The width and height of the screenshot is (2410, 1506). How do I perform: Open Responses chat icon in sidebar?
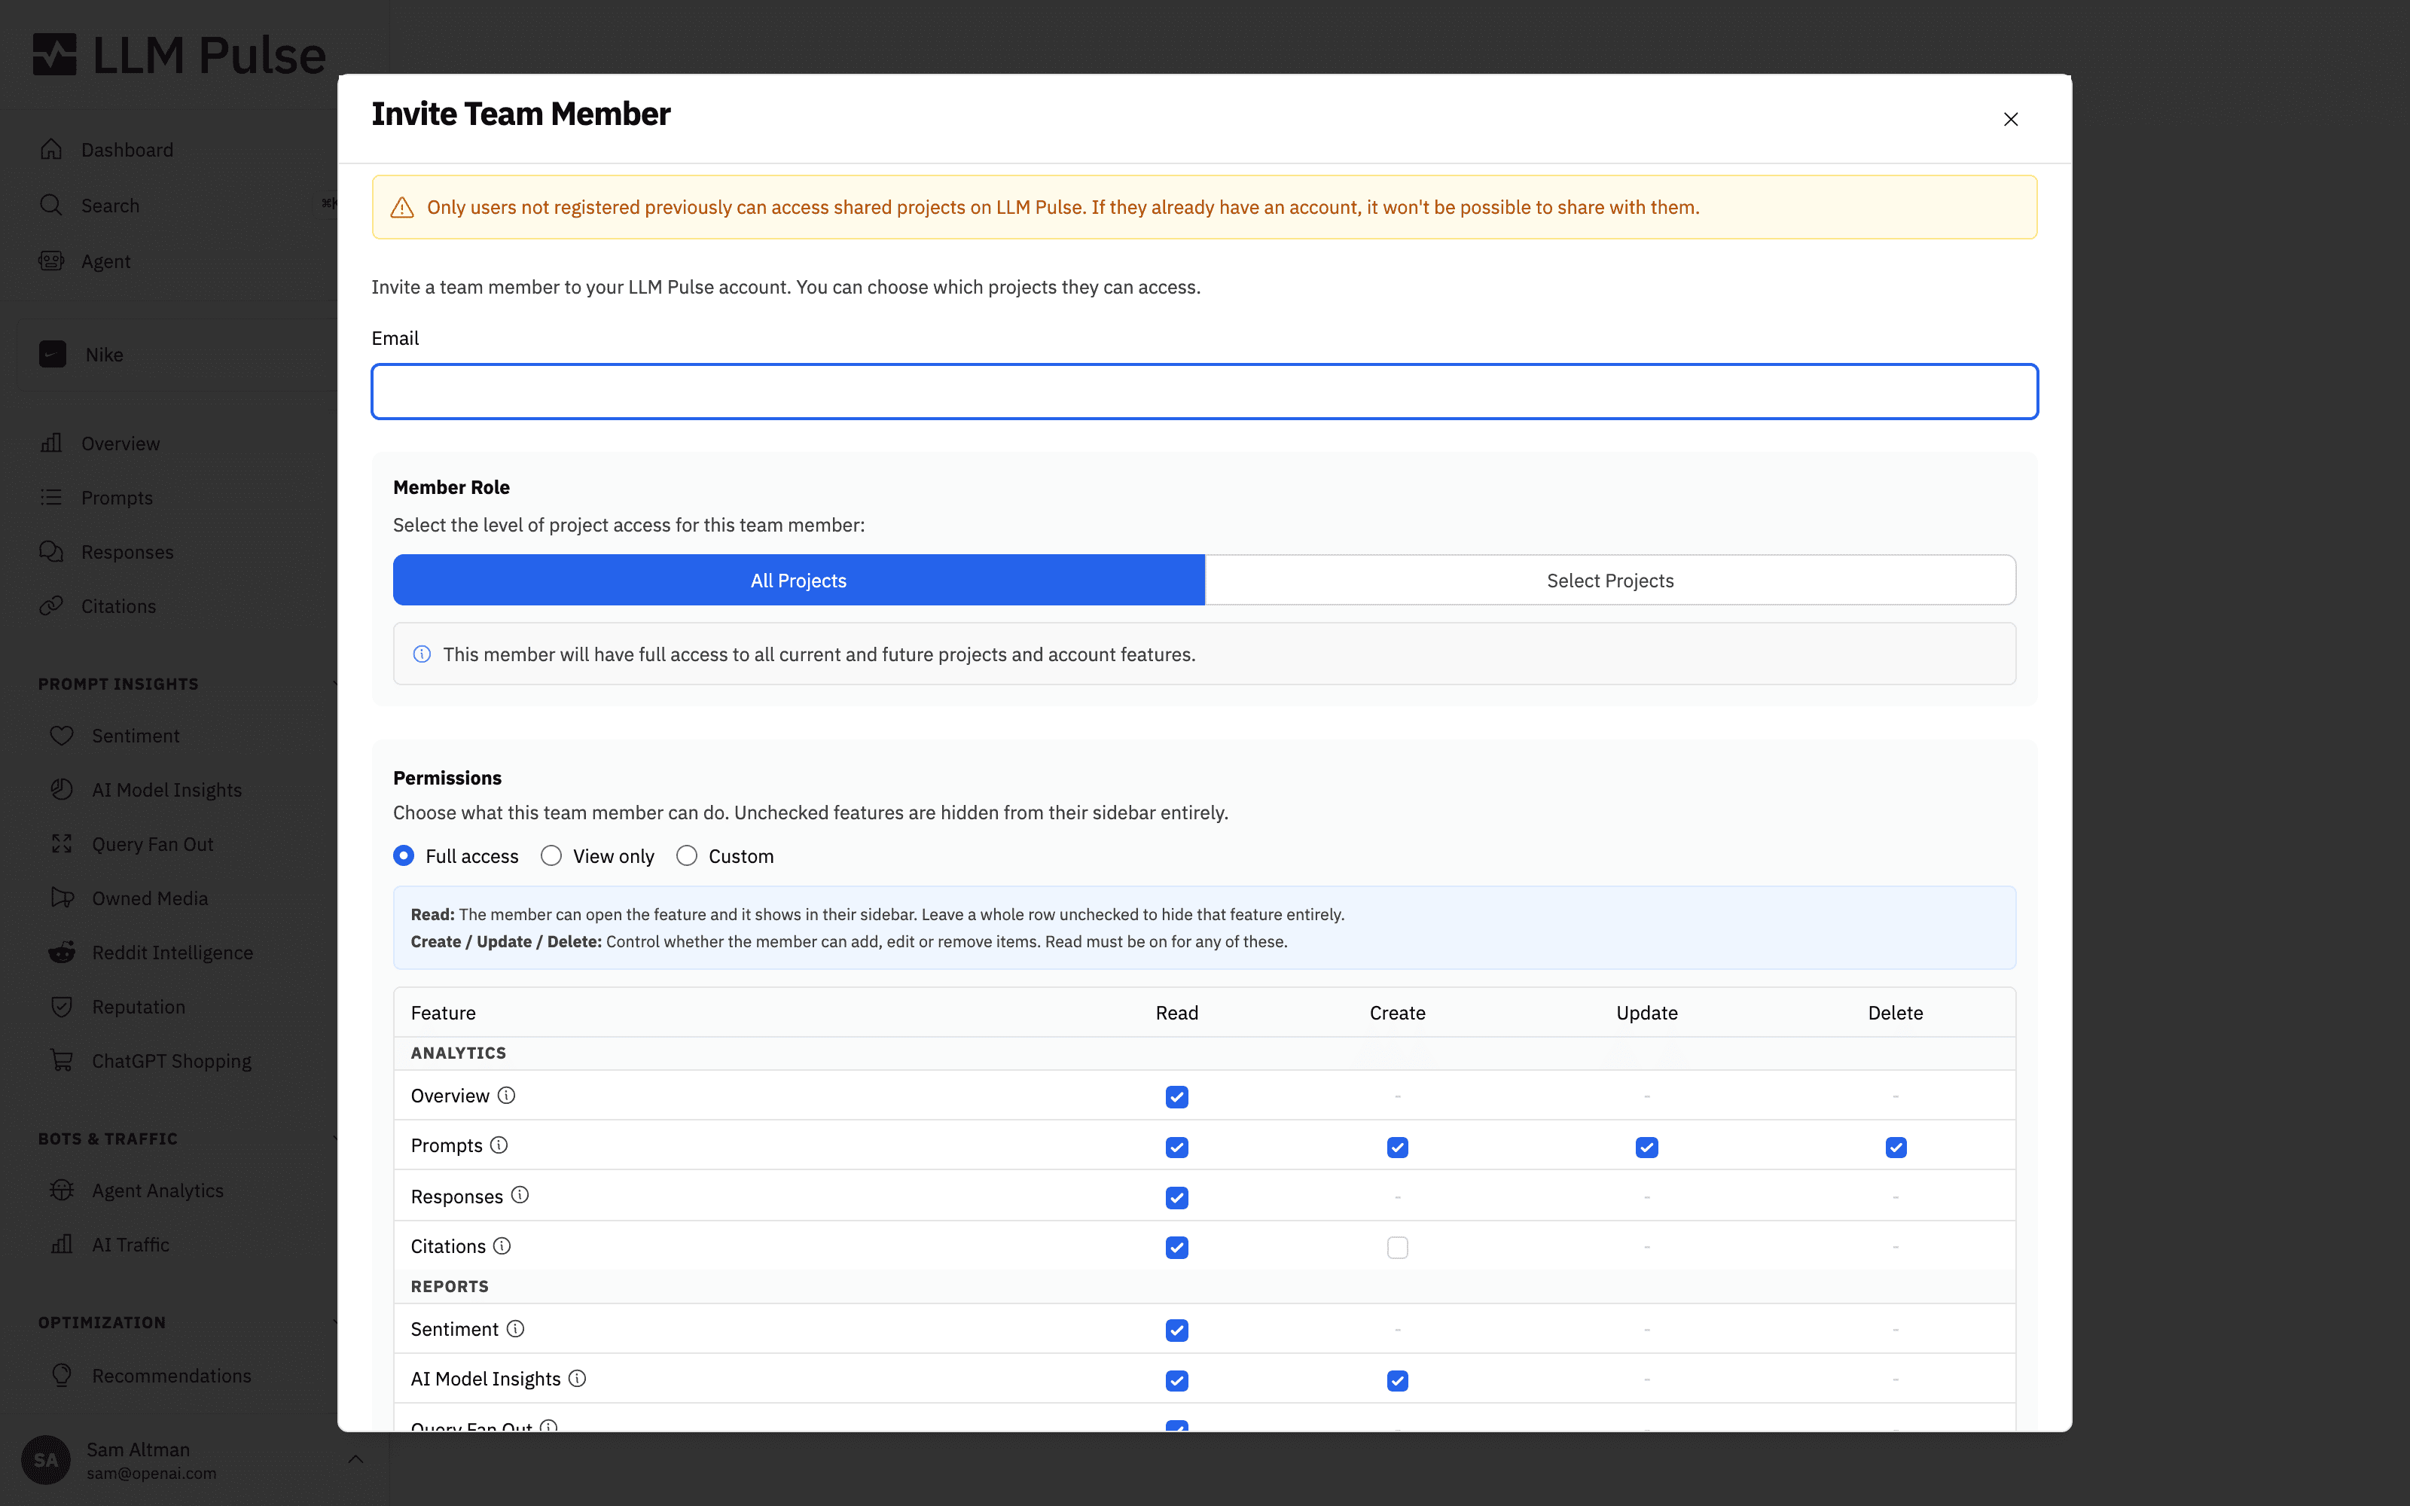tap(52, 552)
